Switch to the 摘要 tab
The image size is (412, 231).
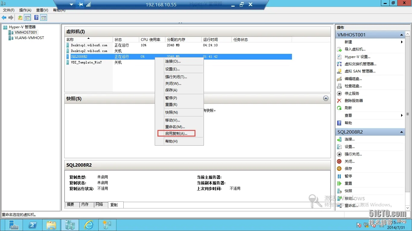click(72, 205)
